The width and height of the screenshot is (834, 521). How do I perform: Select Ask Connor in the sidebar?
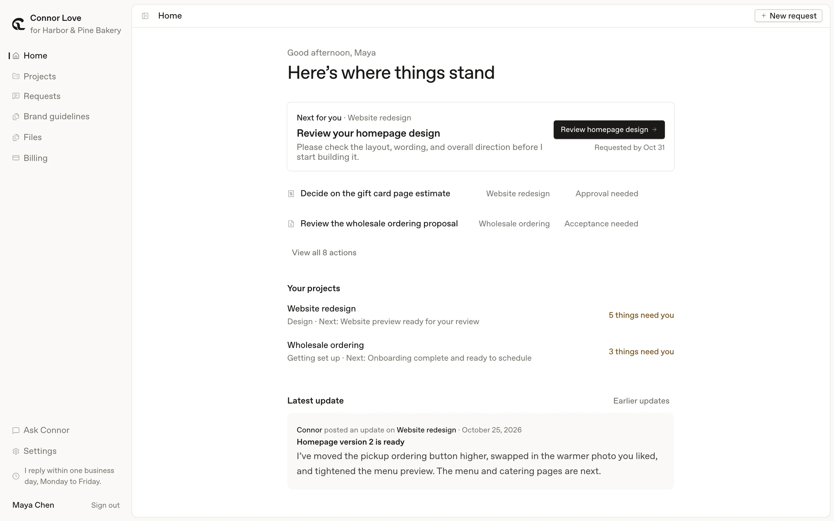[x=47, y=430]
